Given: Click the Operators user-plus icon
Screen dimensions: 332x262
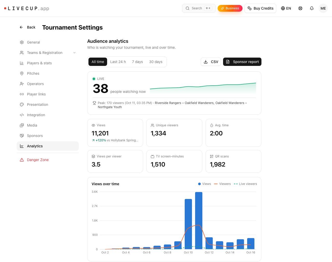Looking at the screenshot, I should tap(22, 84).
